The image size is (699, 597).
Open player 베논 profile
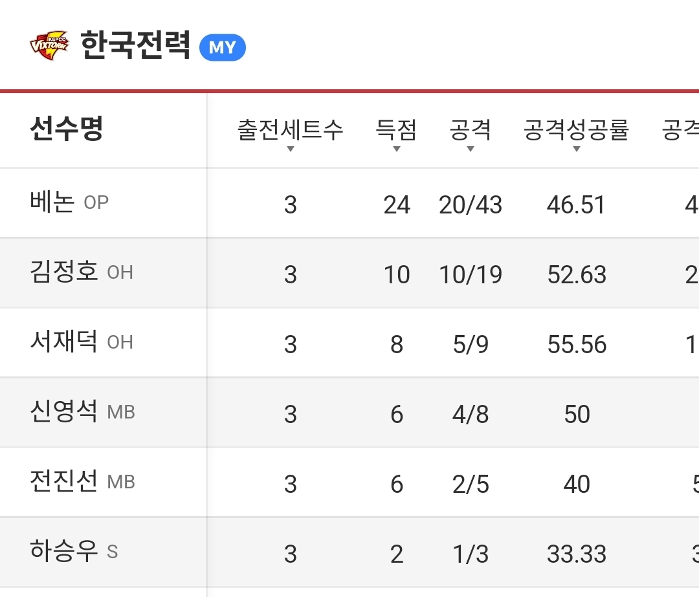(52, 202)
